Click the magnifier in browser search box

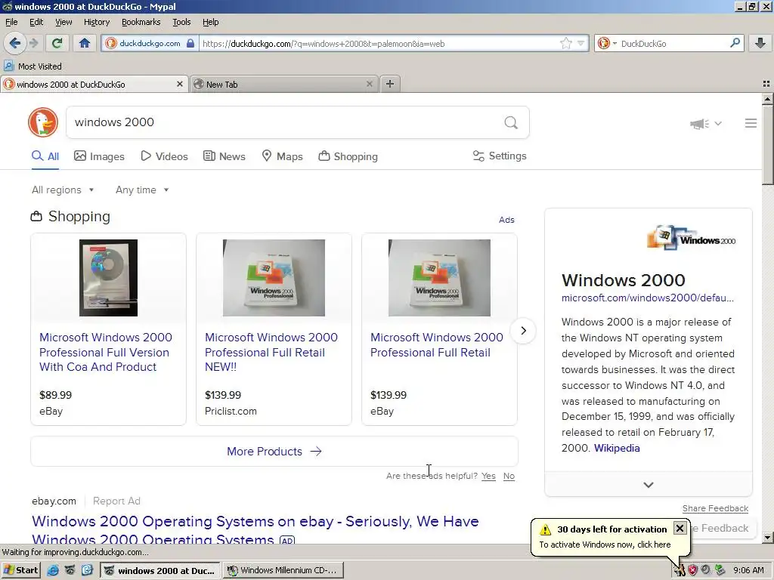735,43
